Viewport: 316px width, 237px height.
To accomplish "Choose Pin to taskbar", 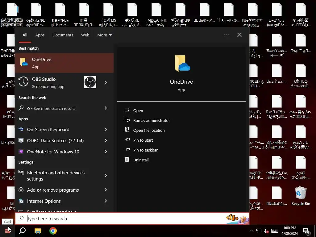I will pyautogui.click(x=146, y=150).
